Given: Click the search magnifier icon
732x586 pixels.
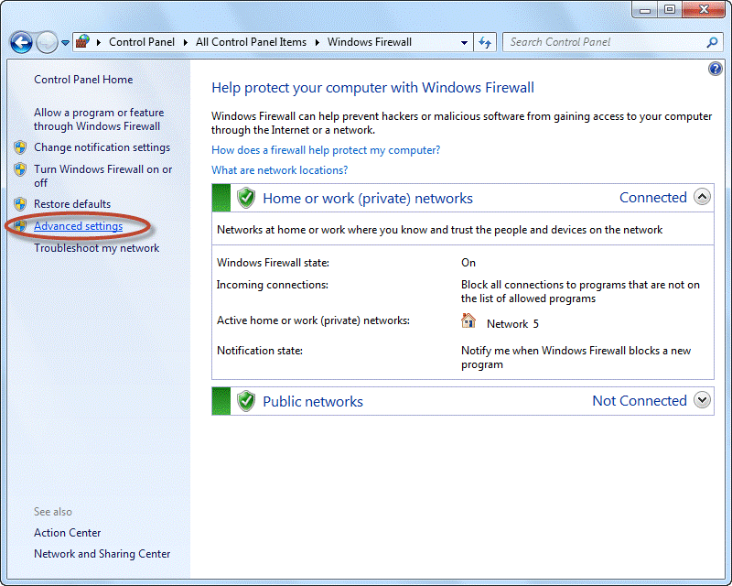Looking at the screenshot, I should point(711,42).
